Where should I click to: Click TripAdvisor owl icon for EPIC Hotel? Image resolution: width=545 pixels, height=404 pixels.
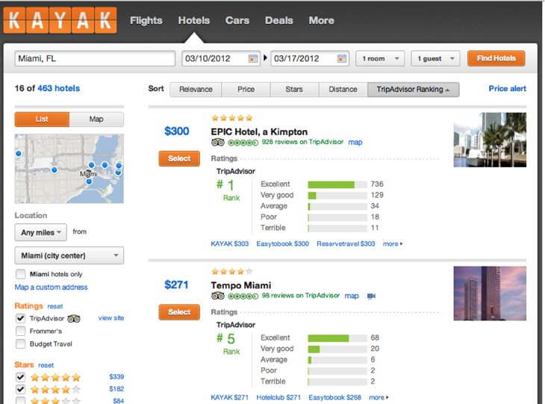[218, 142]
